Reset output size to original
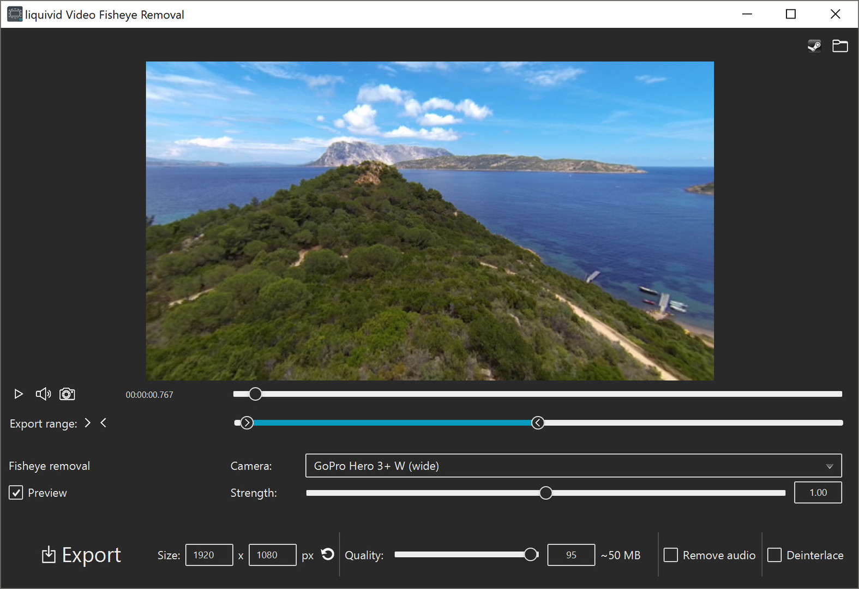 click(327, 554)
